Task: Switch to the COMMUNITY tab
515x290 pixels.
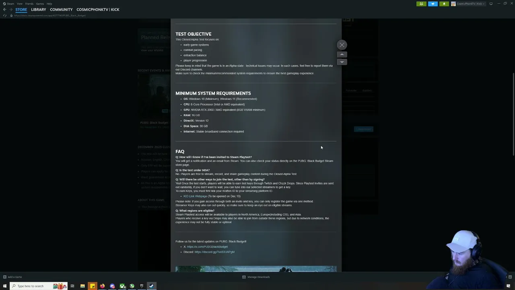Action: [x=61, y=10]
